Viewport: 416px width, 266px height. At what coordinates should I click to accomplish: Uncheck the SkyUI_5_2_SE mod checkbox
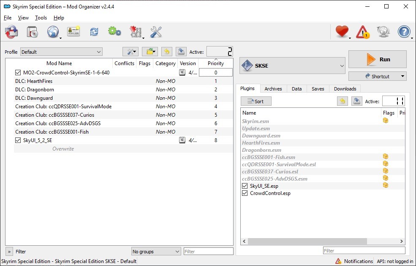pos(18,140)
